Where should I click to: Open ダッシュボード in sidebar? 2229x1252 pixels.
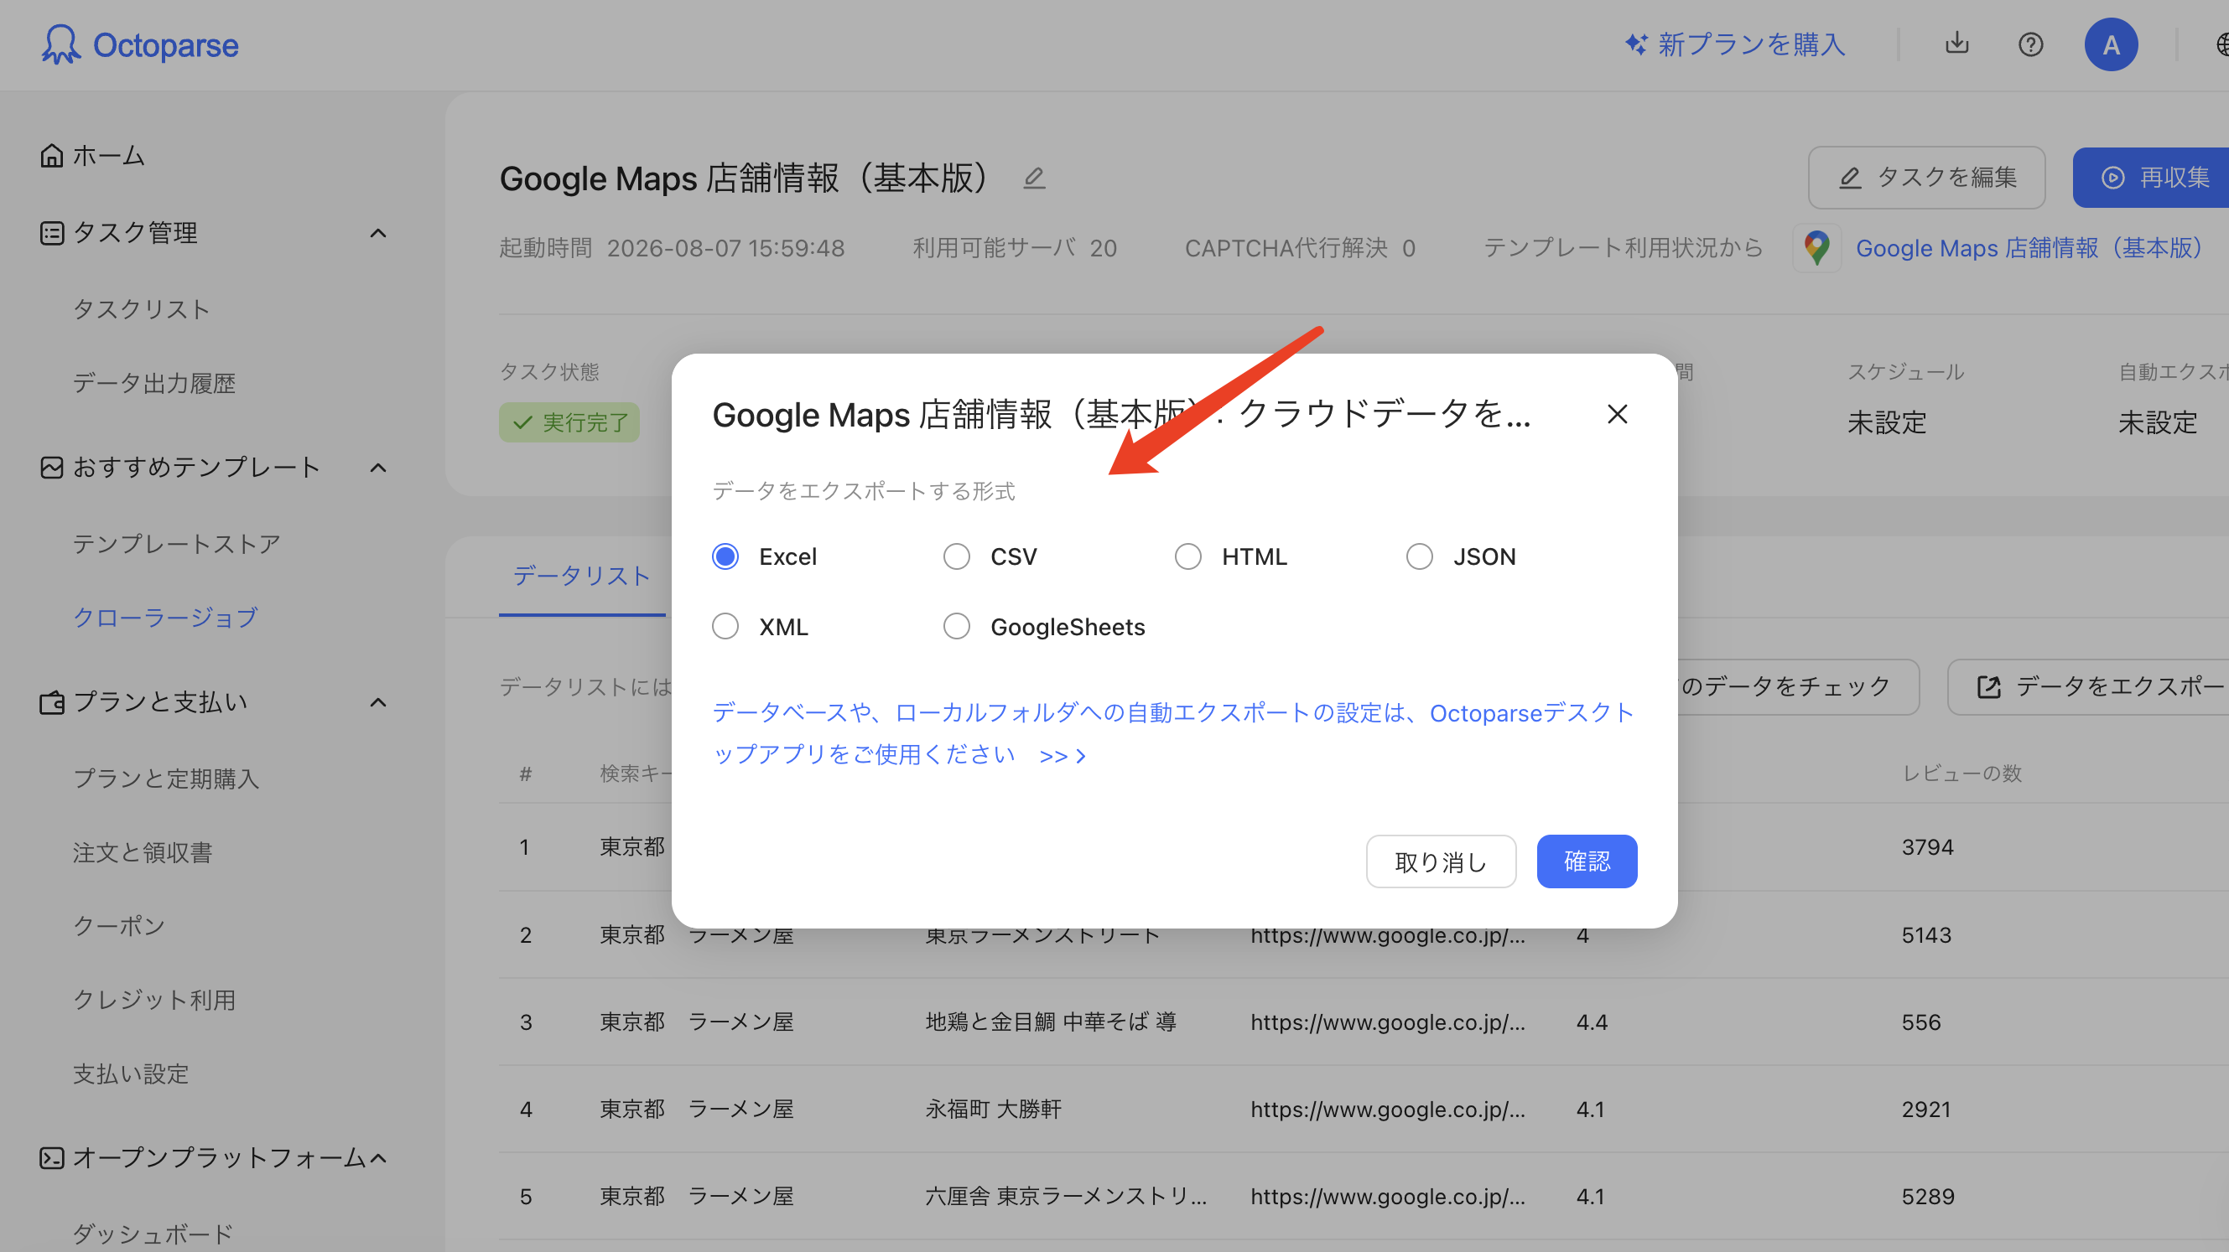[153, 1234]
